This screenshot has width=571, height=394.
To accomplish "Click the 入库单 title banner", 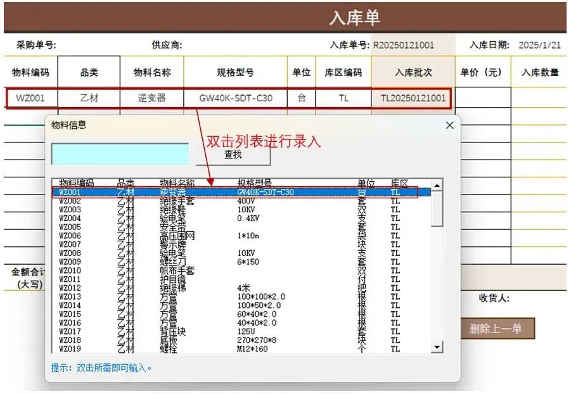I will click(285, 18).
